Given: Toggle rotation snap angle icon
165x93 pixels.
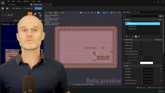Looking at the screenshot, I should [x=104, y=13].
